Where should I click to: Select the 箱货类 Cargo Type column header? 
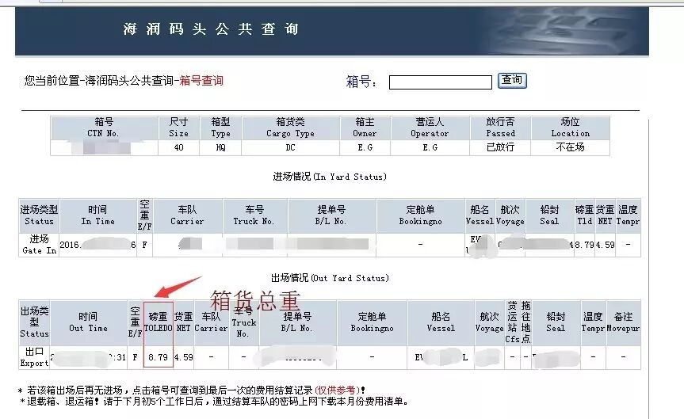coord(290,128)
